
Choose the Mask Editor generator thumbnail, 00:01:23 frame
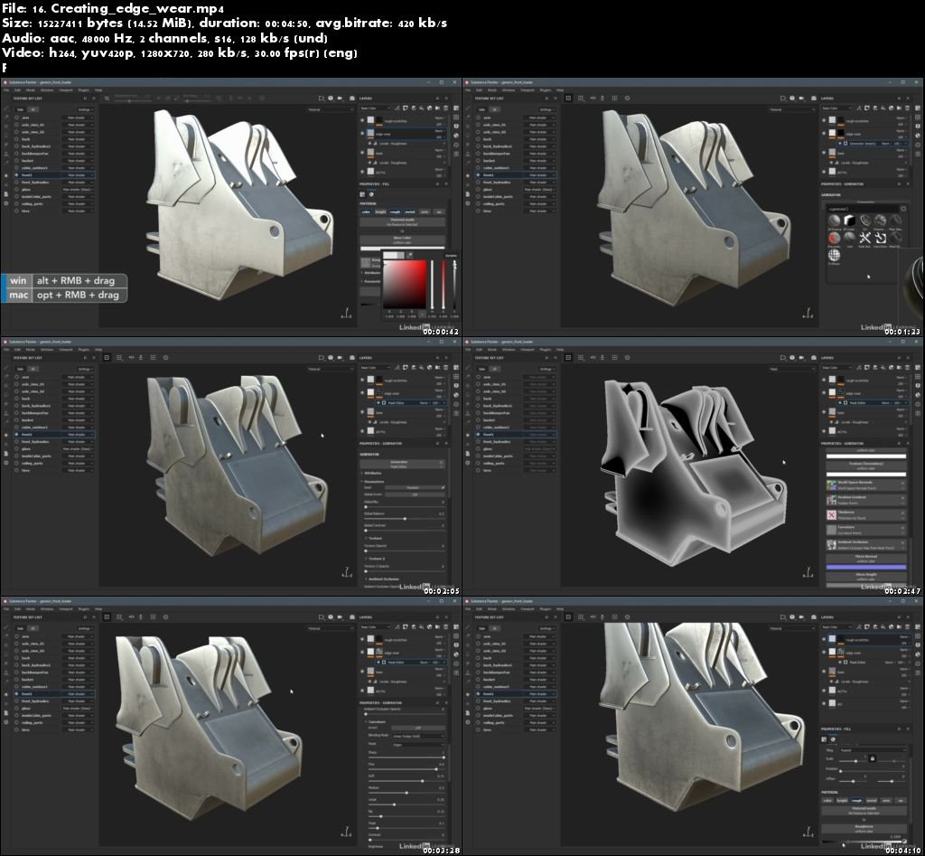(880, 238)
